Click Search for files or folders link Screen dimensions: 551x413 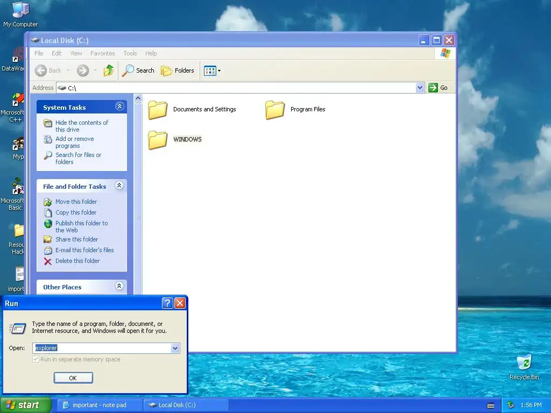(79, 159)
